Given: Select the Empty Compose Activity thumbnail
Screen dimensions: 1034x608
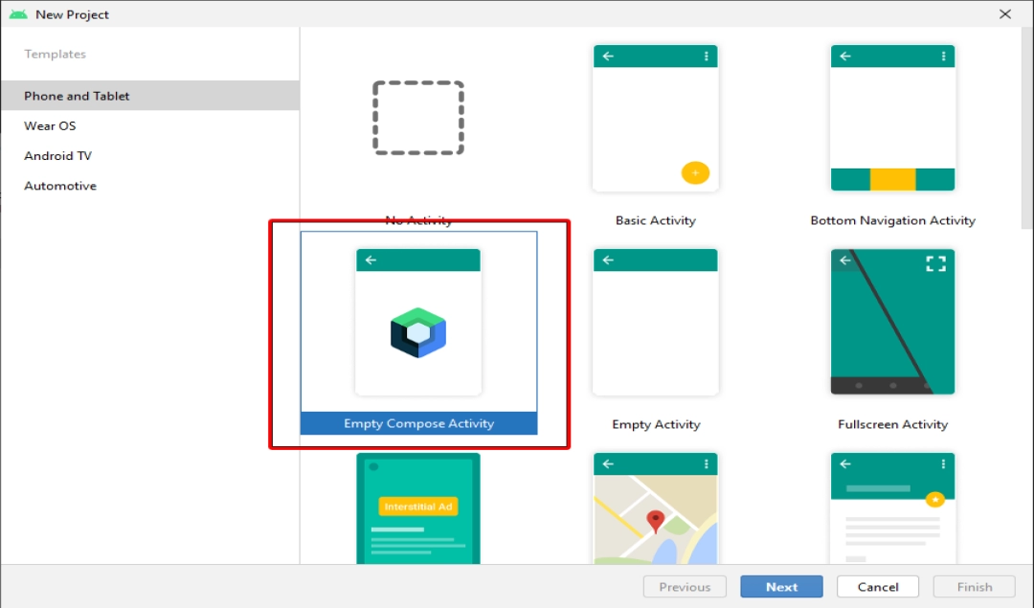Looking at the screenshot, I should [418, 322].
